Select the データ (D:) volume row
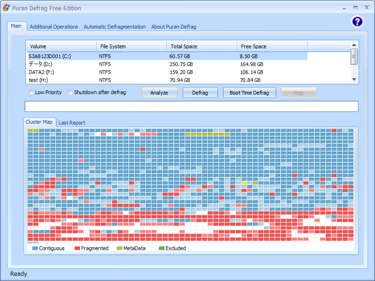Screen dimensions: 375x281 point(167,64)
